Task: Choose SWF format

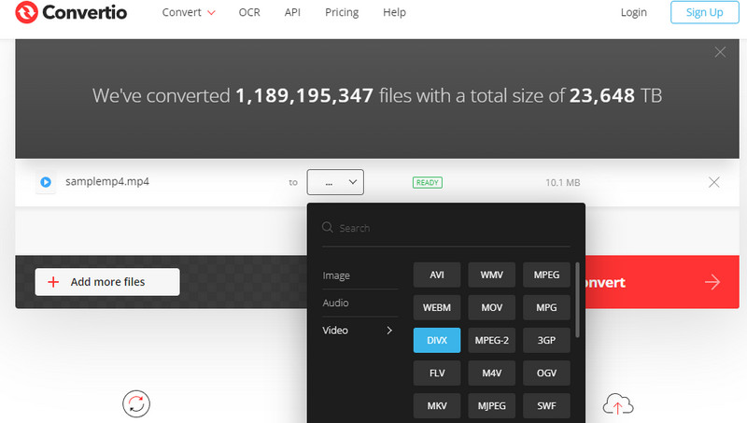Action: tap(546, 406)
